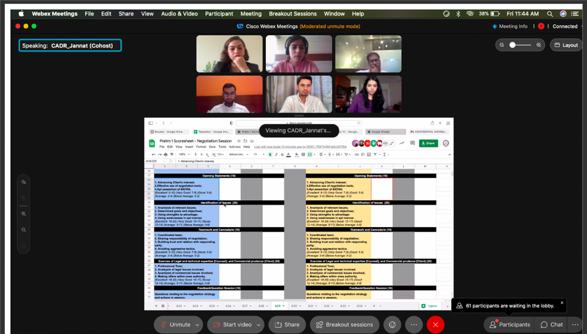
Task: Collapse Sheets toolbar with chevron arrow
Action: click(449, 154)
